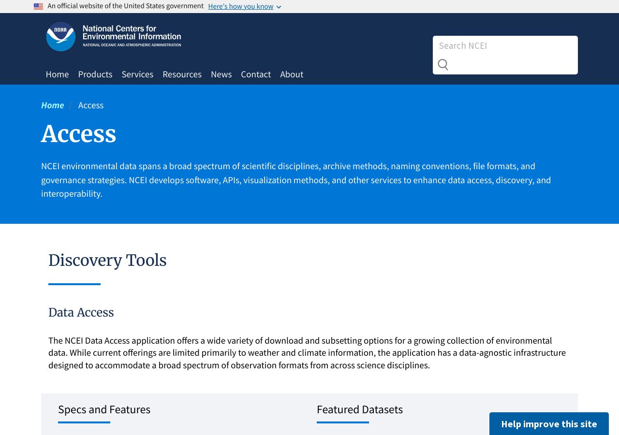Click Home in the main navigation bar
Image resolution: width=619 pixels, height=435 pixels.
click(x=57, y=74)
